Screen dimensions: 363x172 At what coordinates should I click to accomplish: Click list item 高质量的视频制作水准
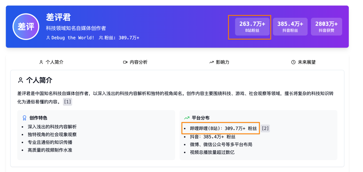click(50, 150)
